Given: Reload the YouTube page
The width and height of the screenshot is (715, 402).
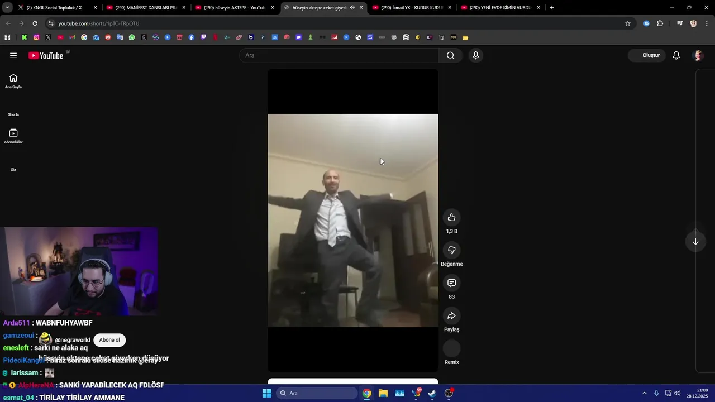Looking at the screenshot, I should point(35,23).
